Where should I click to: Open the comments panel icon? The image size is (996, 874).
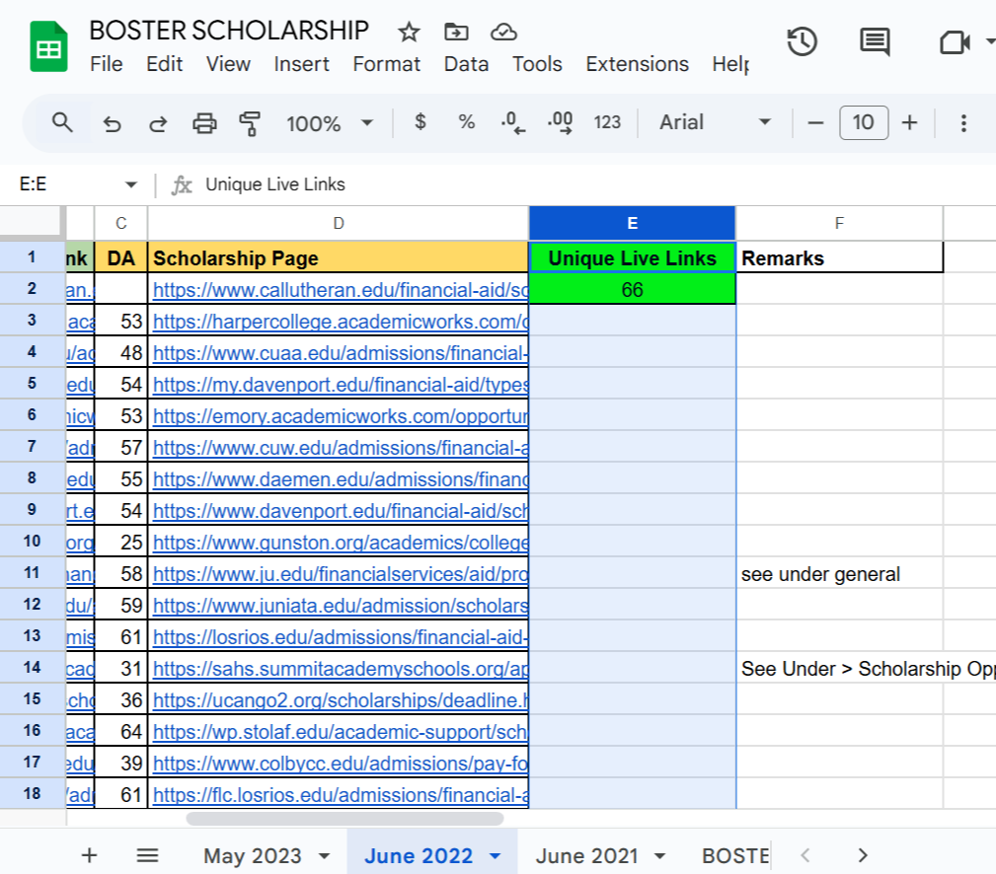(875, 41)
